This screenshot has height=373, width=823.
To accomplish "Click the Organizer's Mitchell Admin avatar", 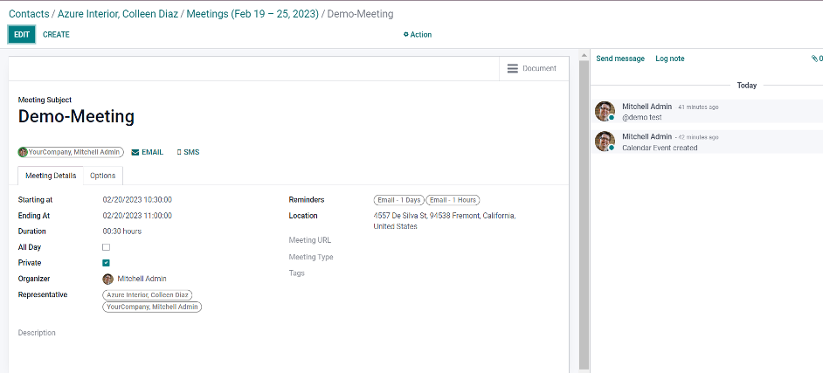I will tap(108, 279).
